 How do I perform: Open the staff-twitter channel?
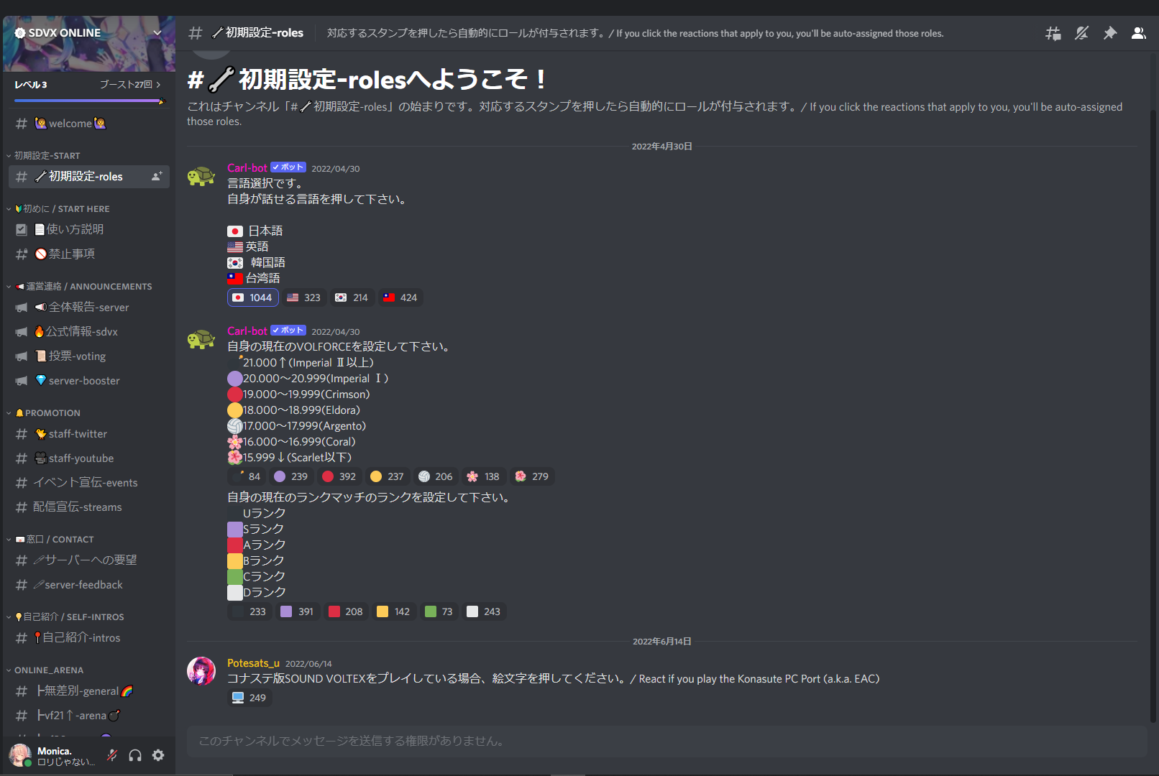89,434
